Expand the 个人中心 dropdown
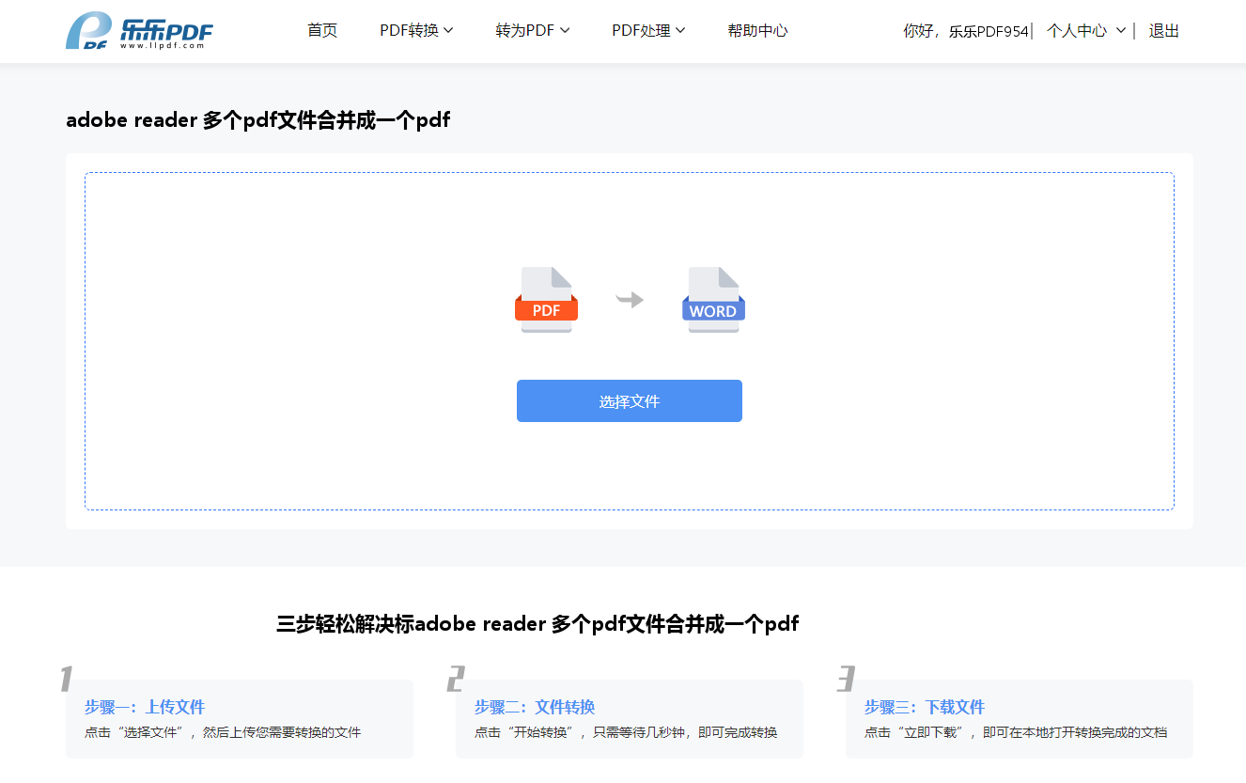The height and width of the screenshot is (783, 1246). coord(1085,31)
